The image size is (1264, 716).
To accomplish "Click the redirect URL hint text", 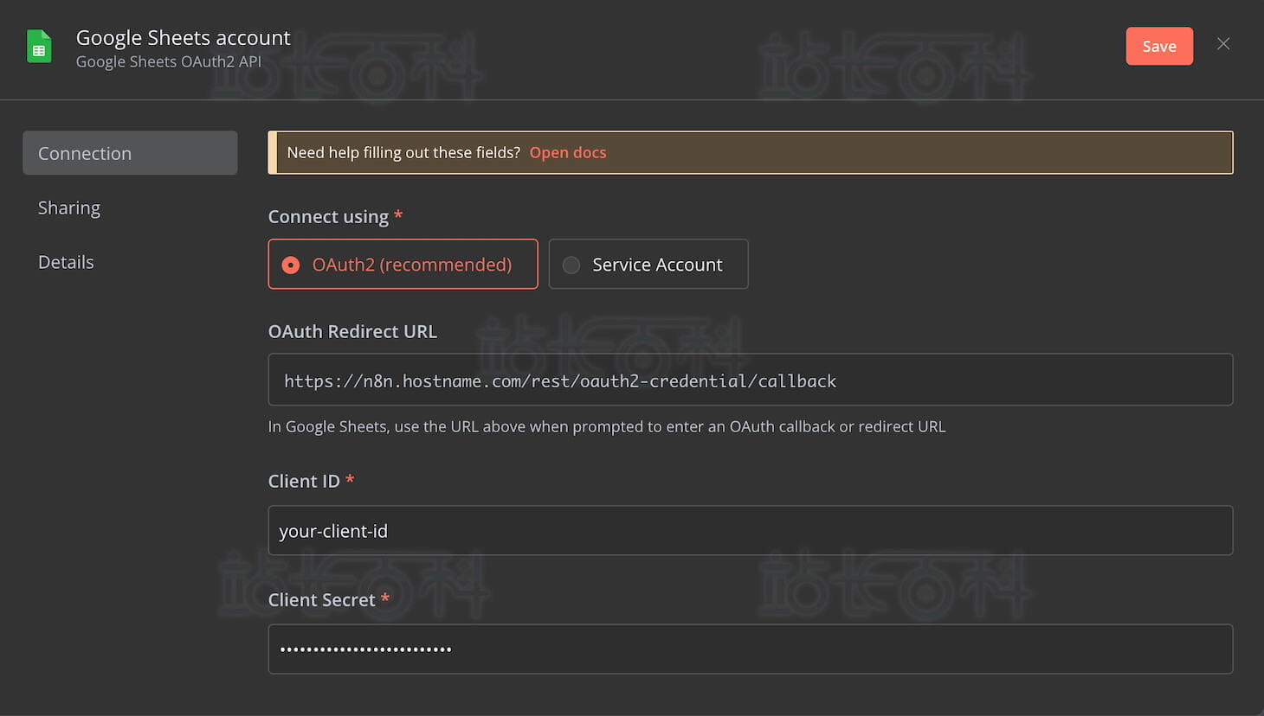I will [x=607, y=426].
